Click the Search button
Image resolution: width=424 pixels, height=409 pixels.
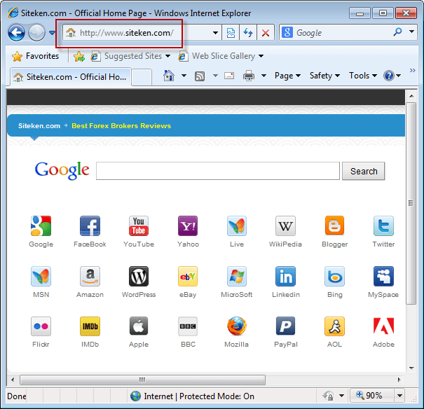coord(364,172)
